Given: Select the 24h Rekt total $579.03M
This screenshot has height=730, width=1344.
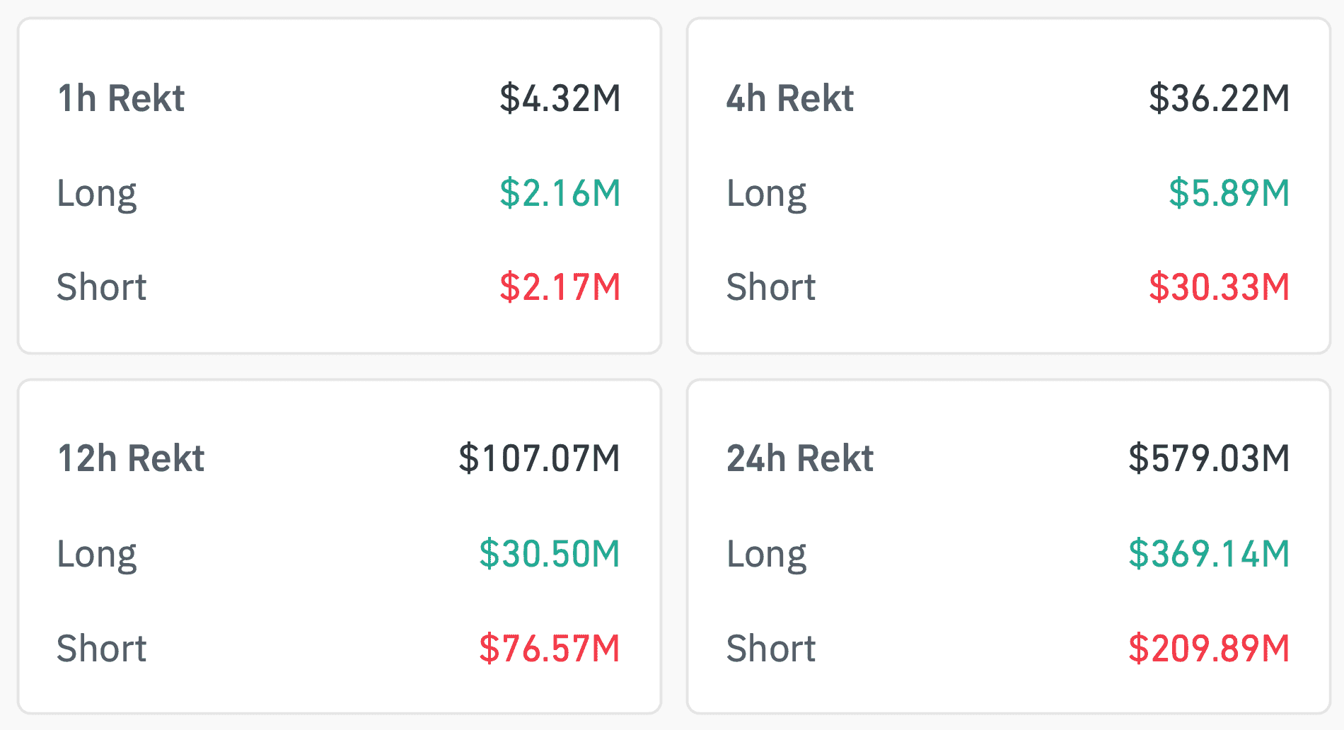Looking at the screenshot, I should pyautogui.click(x=1209, y=458).
